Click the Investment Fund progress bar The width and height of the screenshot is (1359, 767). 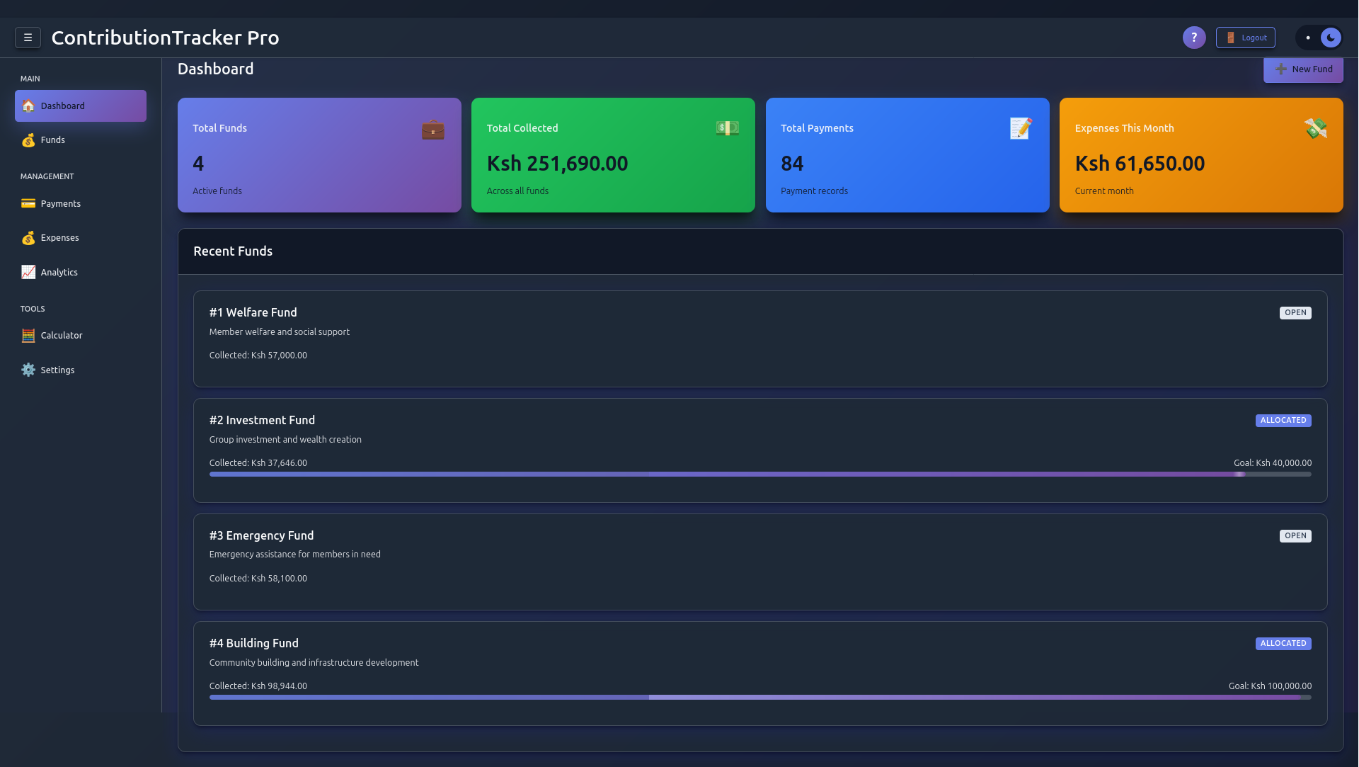click(759, 475)
